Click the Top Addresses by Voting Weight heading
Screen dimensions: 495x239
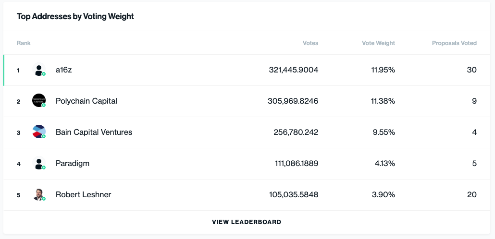[x=75, y=16]
